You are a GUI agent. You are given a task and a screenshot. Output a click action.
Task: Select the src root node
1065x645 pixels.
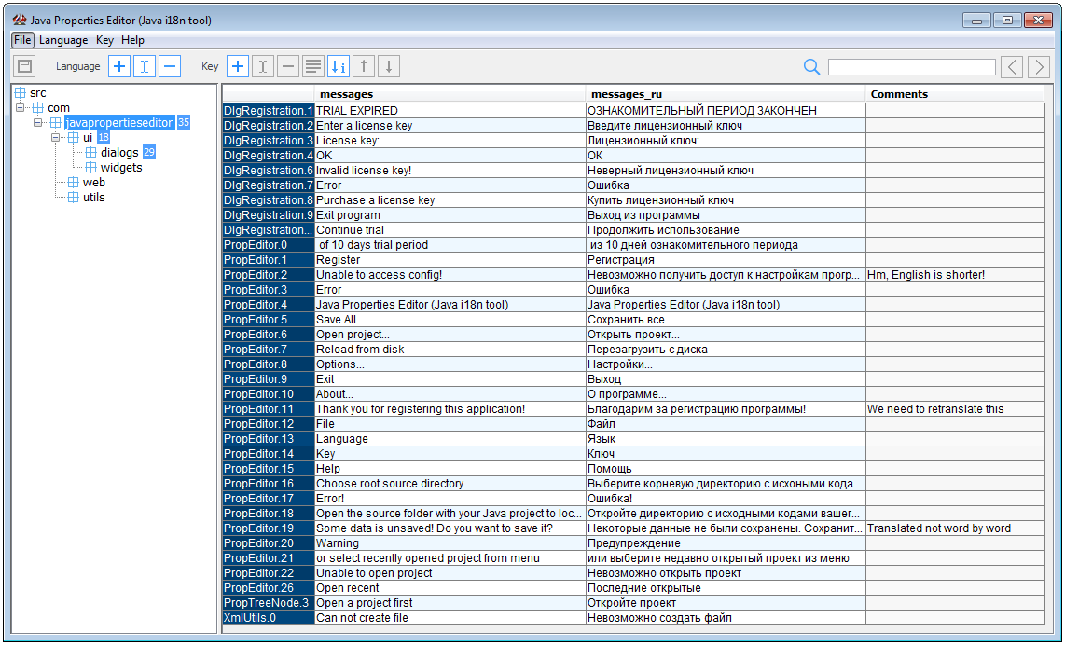click(x=38, y=93)
